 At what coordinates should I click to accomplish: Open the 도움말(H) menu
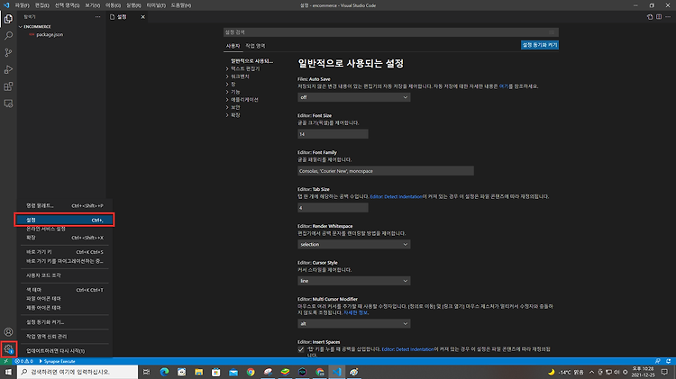pyautogui.click(x=181, y=5)
